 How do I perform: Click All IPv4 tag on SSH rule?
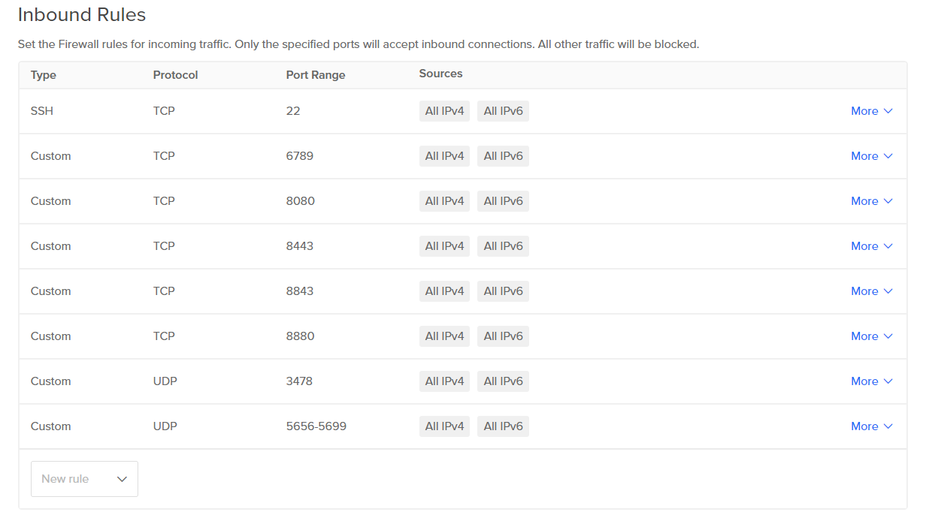[x=444, y=111]
